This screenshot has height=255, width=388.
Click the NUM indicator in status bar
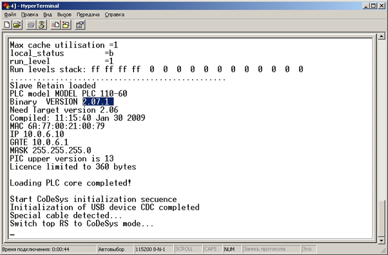pyautogui.click(x=229, y=249)
